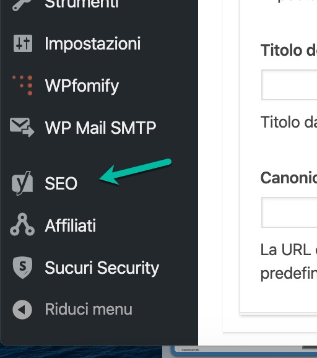Click the Riduci menu collapse arrow icon
The width and height of the screenshot is (317, 358).
click(x=22, y=310)
